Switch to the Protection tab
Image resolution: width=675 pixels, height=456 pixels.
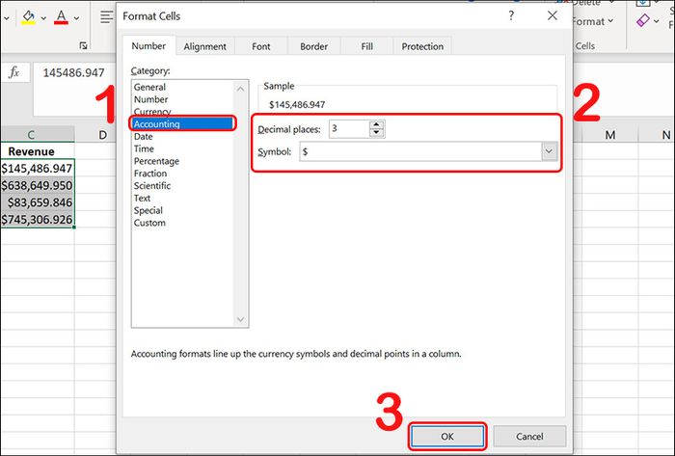422,46
